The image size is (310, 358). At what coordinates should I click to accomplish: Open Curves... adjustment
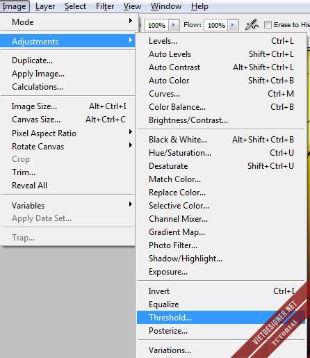pos(221,94)
